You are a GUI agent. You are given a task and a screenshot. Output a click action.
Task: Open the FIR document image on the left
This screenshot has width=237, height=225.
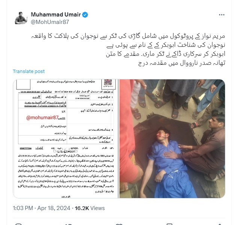(x=66, y=139)
